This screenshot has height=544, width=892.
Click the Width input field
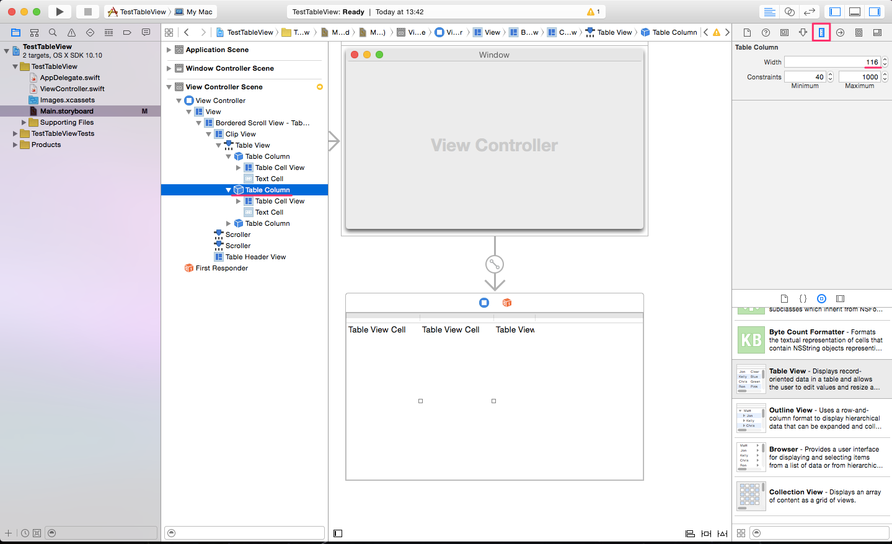tap(832, 62)
